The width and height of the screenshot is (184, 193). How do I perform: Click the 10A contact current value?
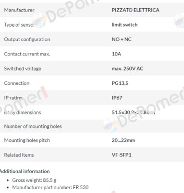pos(116,54)
